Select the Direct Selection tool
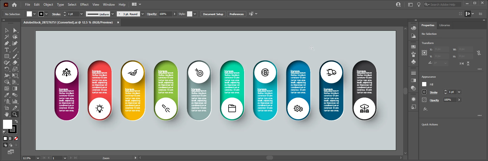 (15, 30)
